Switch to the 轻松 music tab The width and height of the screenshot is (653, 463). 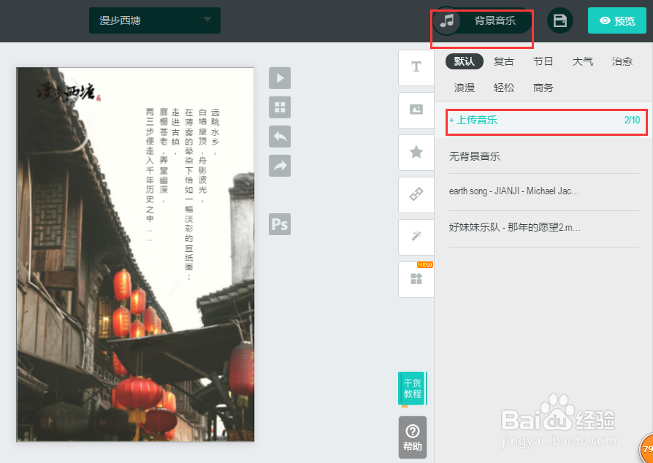(x=503, y=88)
